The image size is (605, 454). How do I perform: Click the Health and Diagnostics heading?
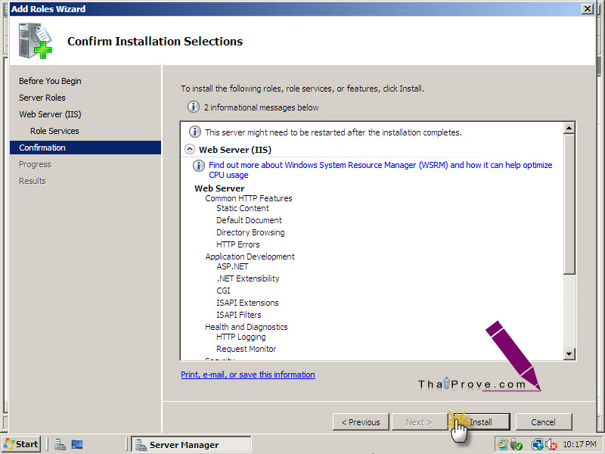click(247, 327)
